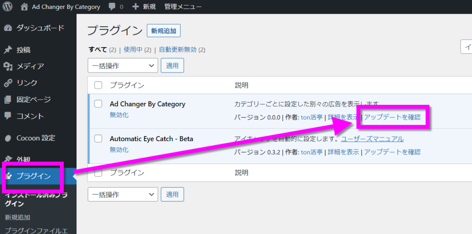Tick the Automatic Eye Catch - Beta checkbox

click(x=98, y=138)
